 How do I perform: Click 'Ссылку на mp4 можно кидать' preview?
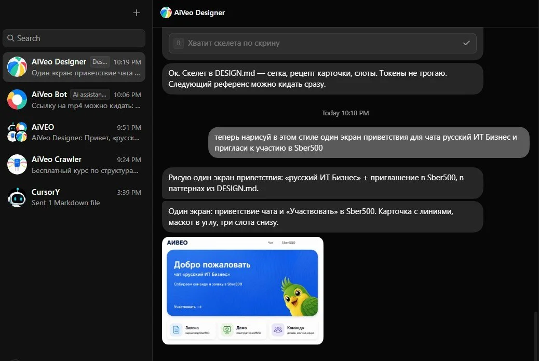[x=86, y=105]
